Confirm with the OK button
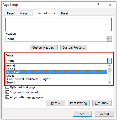The width and height of the screenshot is (117, 120). [82, 114]
